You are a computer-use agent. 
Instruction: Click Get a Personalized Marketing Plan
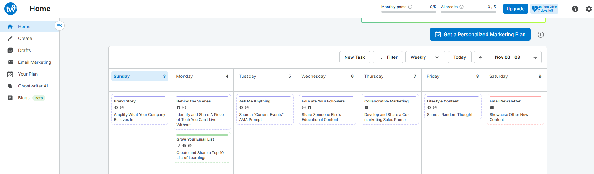[480, 34]
